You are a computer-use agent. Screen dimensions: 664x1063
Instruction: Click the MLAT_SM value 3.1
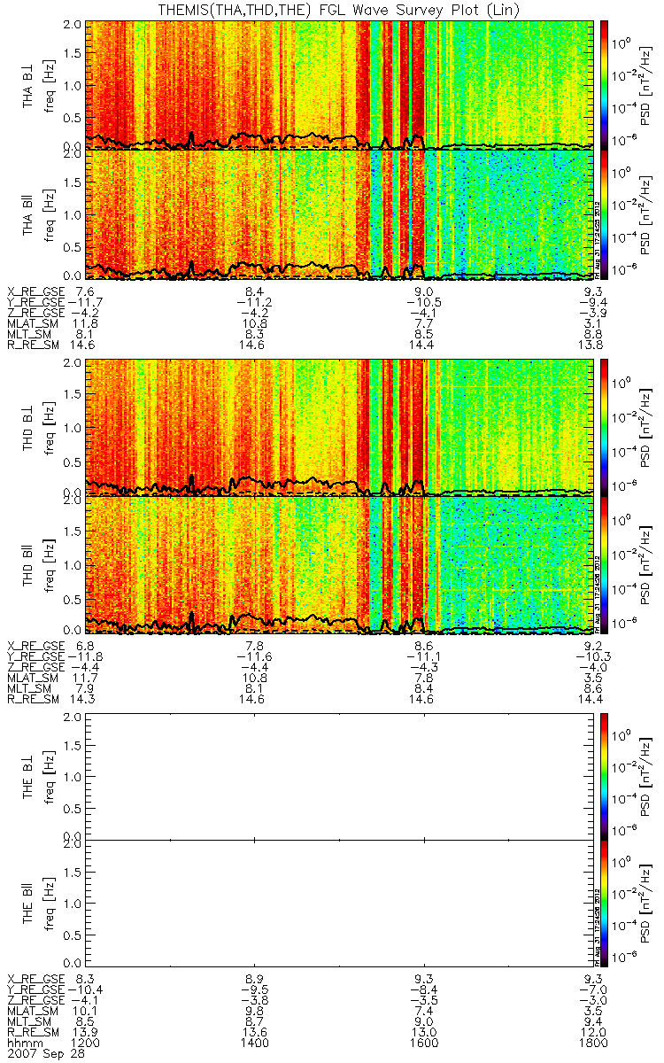coord(591,324)
